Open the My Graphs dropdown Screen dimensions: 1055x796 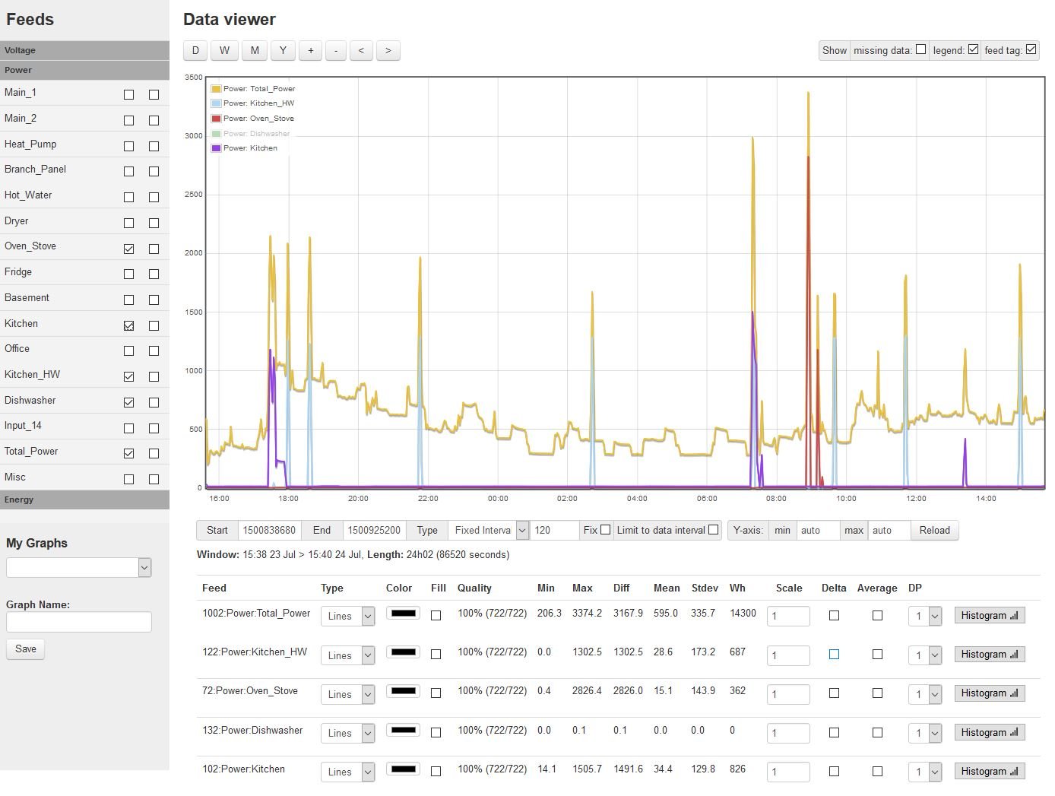(78, 567)
